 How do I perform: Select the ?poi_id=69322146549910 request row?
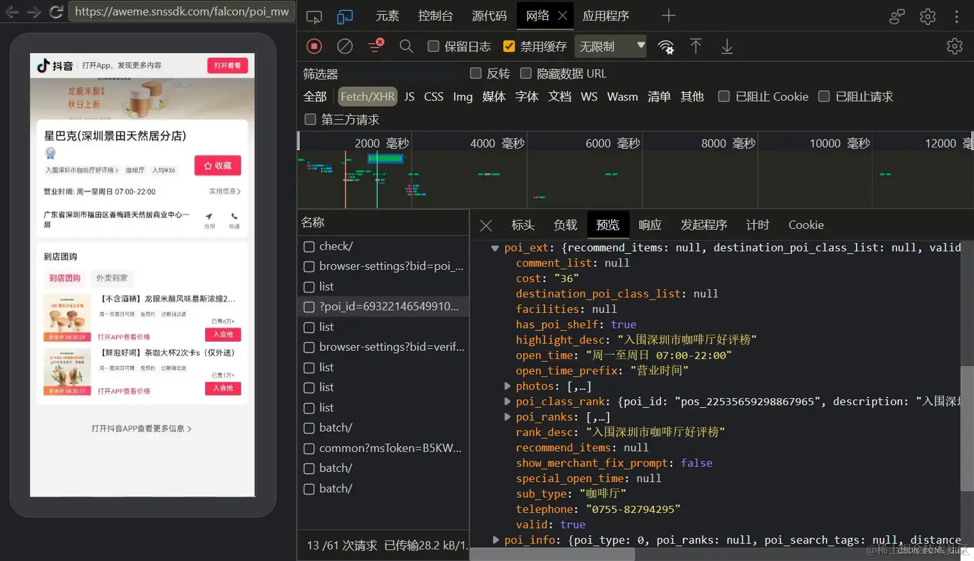(x=383, y=306)
